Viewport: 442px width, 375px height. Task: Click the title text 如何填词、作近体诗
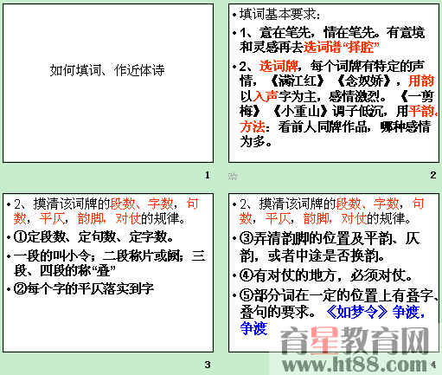(x=107, y=70)
